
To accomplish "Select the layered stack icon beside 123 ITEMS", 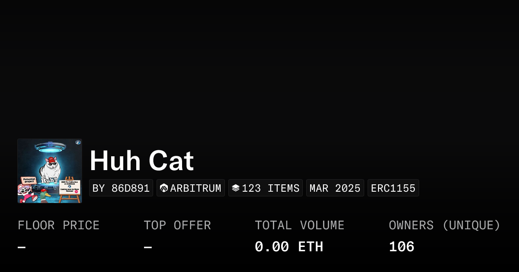I will (235, 187).
